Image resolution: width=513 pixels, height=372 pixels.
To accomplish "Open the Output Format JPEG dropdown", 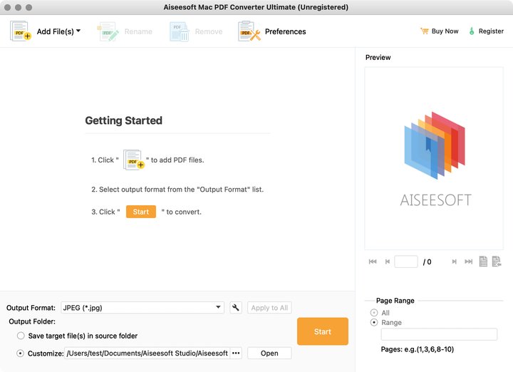I will (x=142, y=308).
